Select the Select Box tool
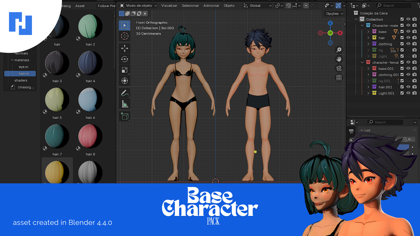Image resolution: width=420 pixels, height=236 pixels. pyautogui.click(x=125, y=25)
